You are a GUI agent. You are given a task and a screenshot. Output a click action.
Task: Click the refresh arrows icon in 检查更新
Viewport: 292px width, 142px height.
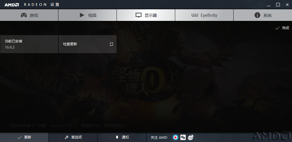click(111, 44)
